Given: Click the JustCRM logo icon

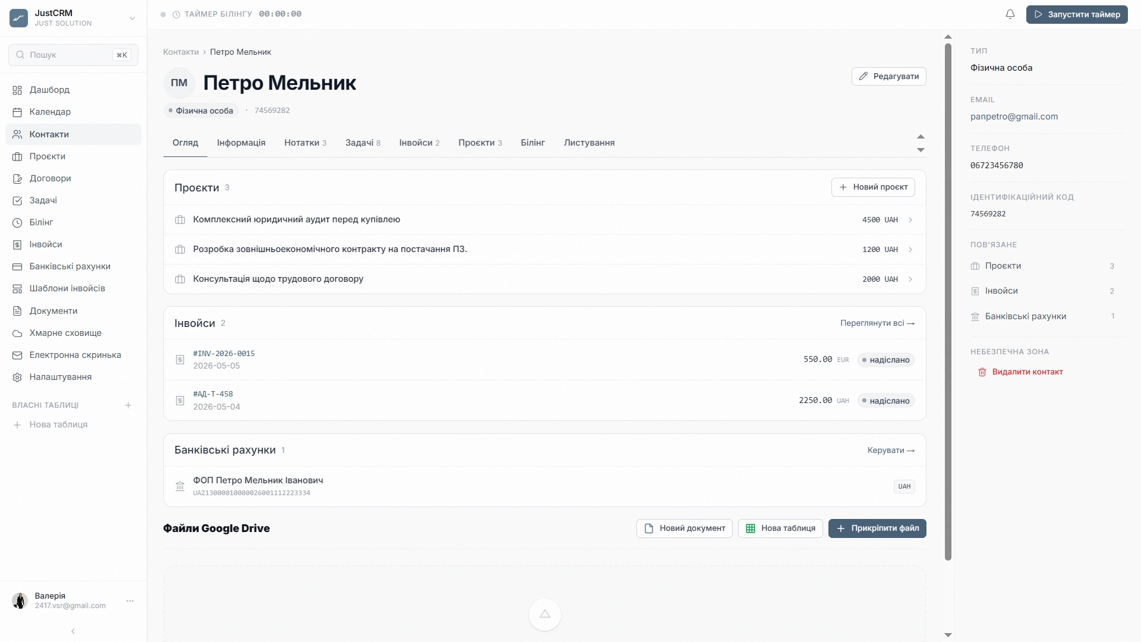Looking at the screenshot, I should click(x=18, y=18).
